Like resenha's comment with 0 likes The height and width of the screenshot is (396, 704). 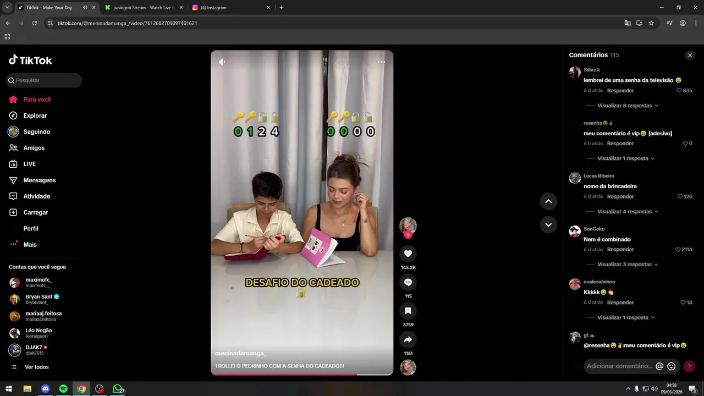[685, 144]
